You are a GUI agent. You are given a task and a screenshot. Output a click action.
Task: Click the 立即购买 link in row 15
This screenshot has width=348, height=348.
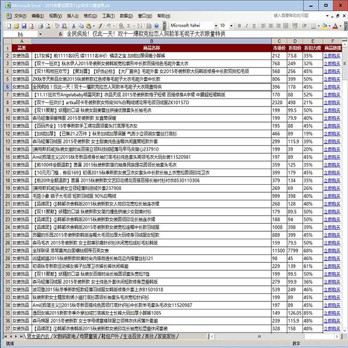click(332, 157)
